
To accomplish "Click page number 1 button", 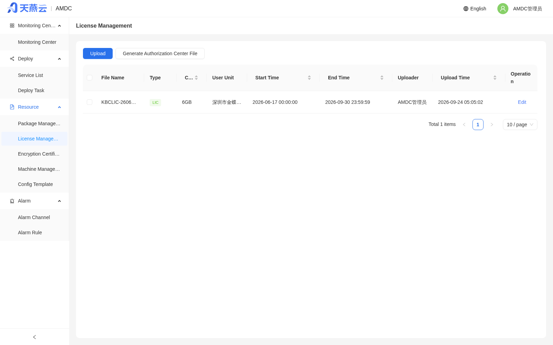I will [x=478, y=125].
